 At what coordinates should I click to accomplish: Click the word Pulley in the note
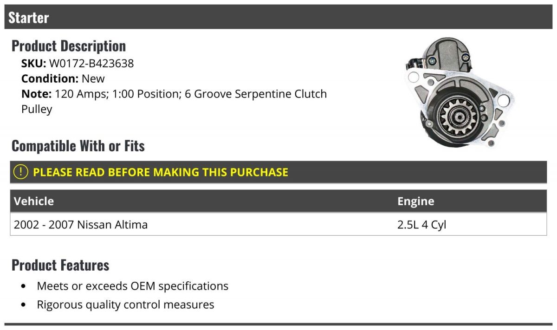37,110
